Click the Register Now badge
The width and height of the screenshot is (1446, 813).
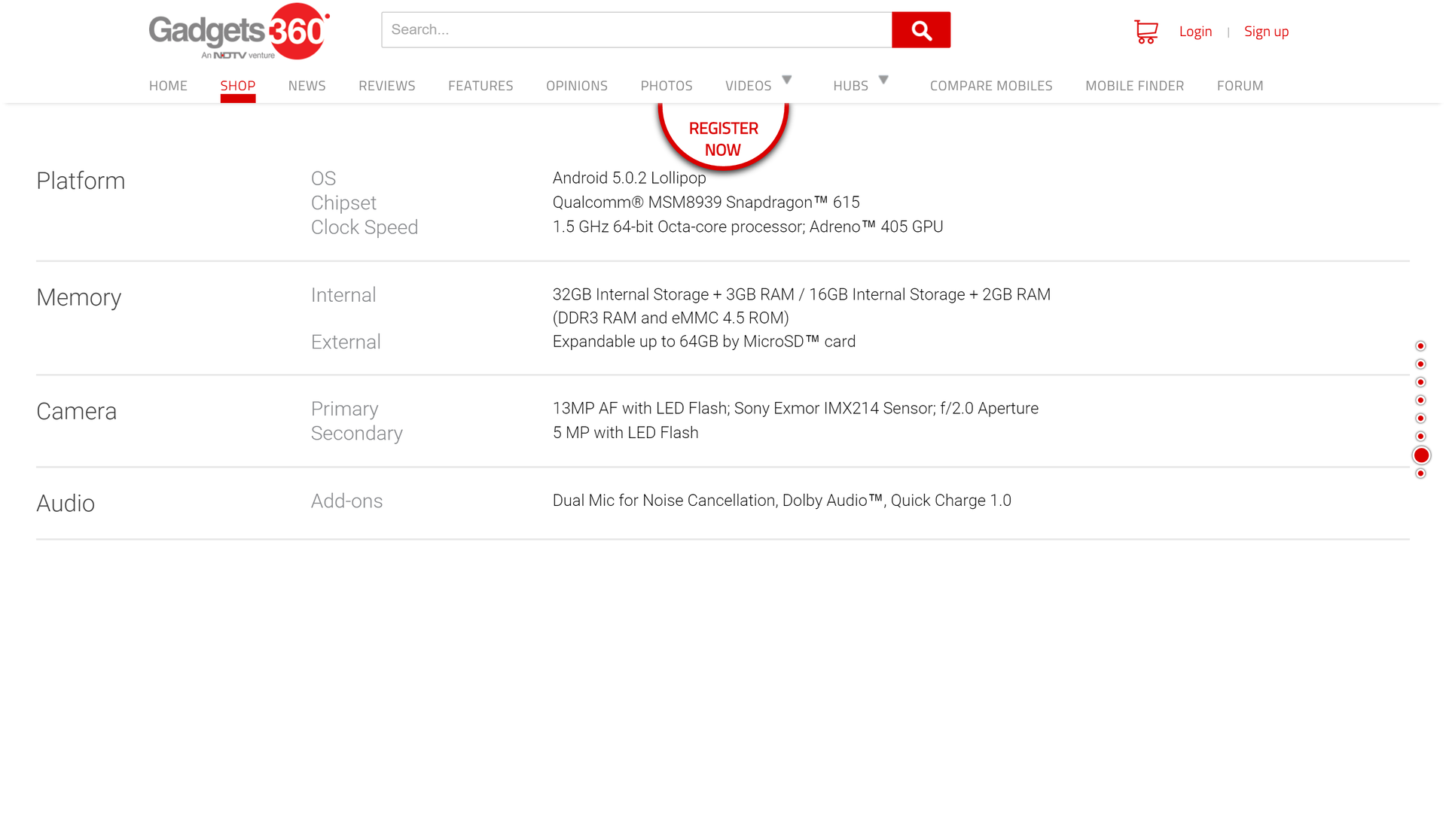click(723, 139)
